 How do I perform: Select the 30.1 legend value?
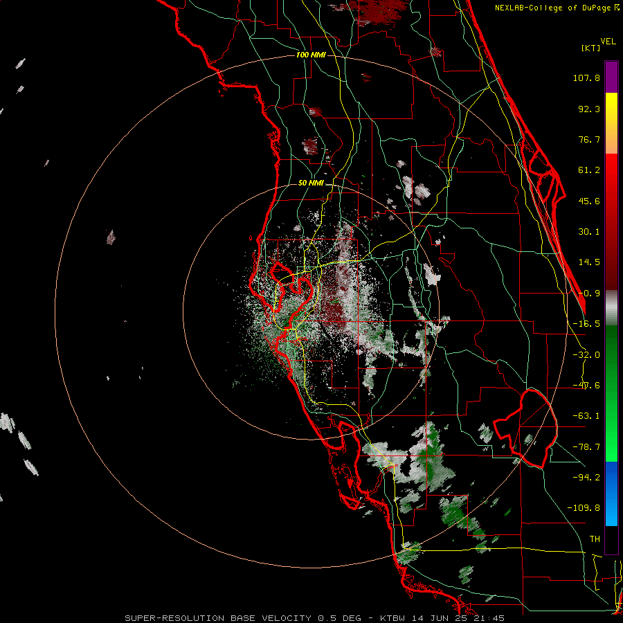589,232
